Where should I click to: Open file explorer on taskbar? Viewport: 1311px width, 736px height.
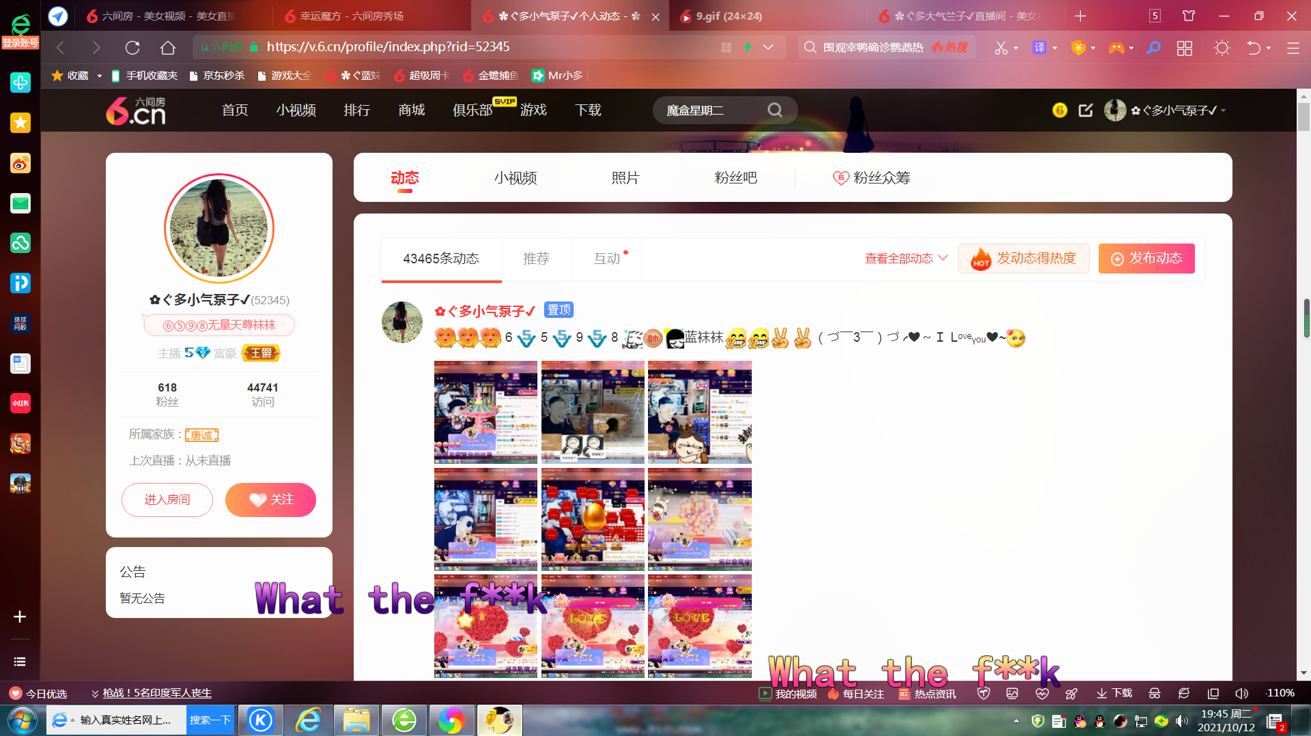click(356, 720)
